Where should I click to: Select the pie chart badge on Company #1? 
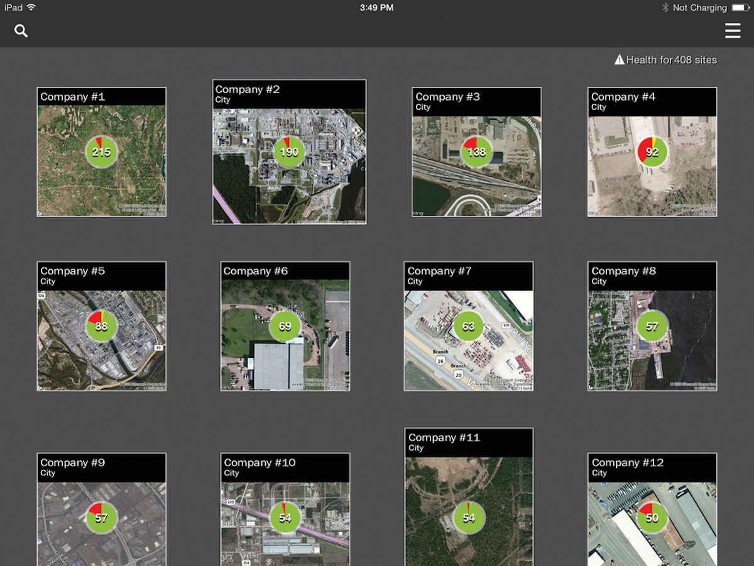pos(101,151)
